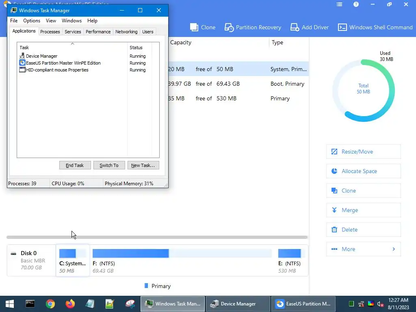The image size is (416, 312).
Task: Select the EaseUS Partition Master WinPE Edition task
Action: 85,63
